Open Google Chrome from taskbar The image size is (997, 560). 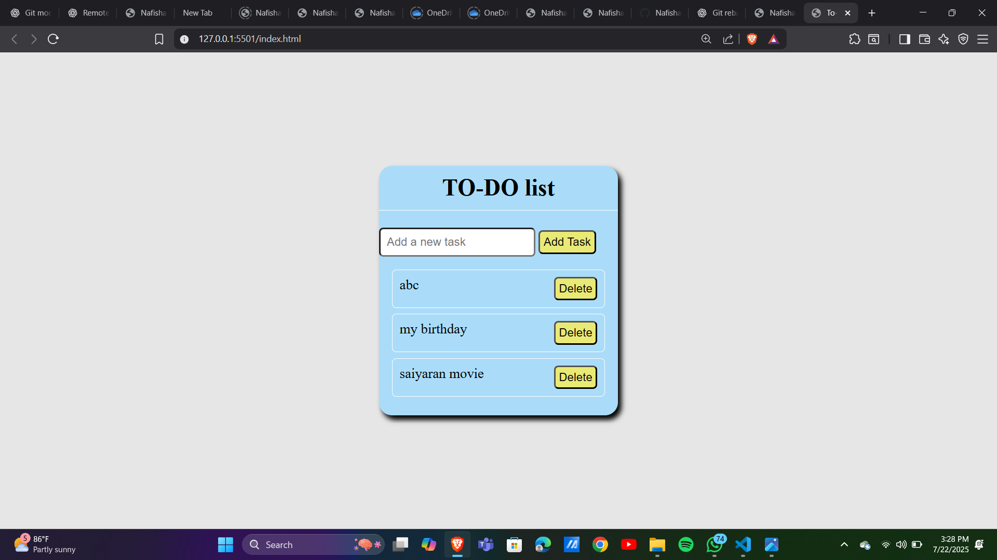[600, 544]
